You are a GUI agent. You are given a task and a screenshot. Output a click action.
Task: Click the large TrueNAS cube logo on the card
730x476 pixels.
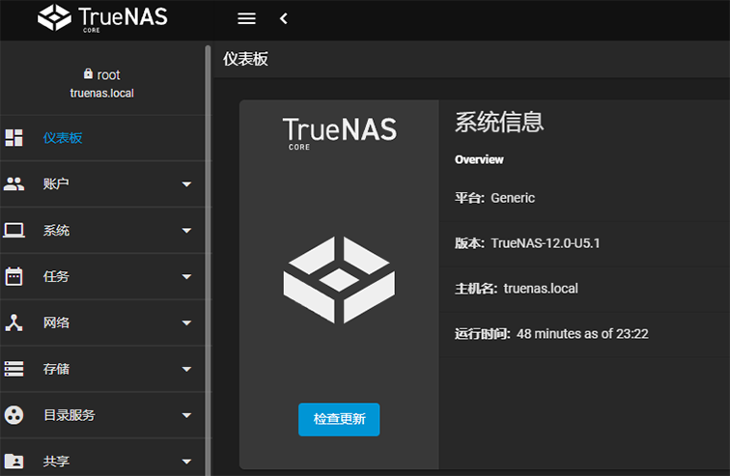pos(339,280)
